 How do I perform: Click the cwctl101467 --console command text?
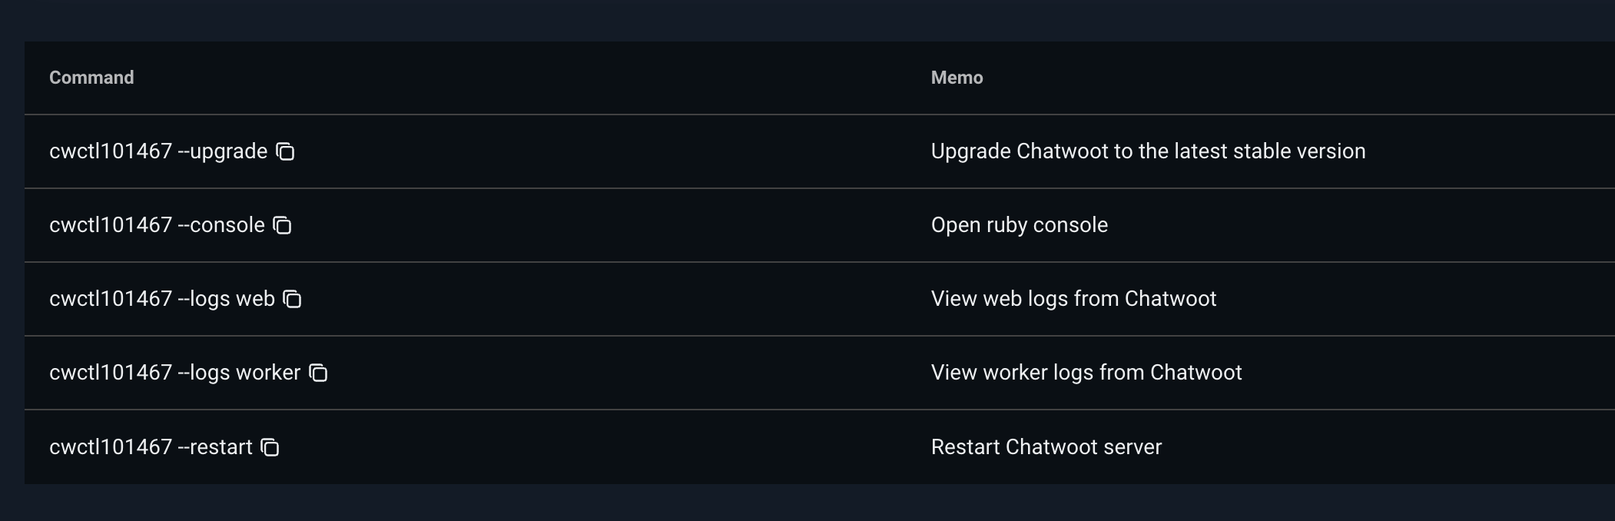coord(154,224)
